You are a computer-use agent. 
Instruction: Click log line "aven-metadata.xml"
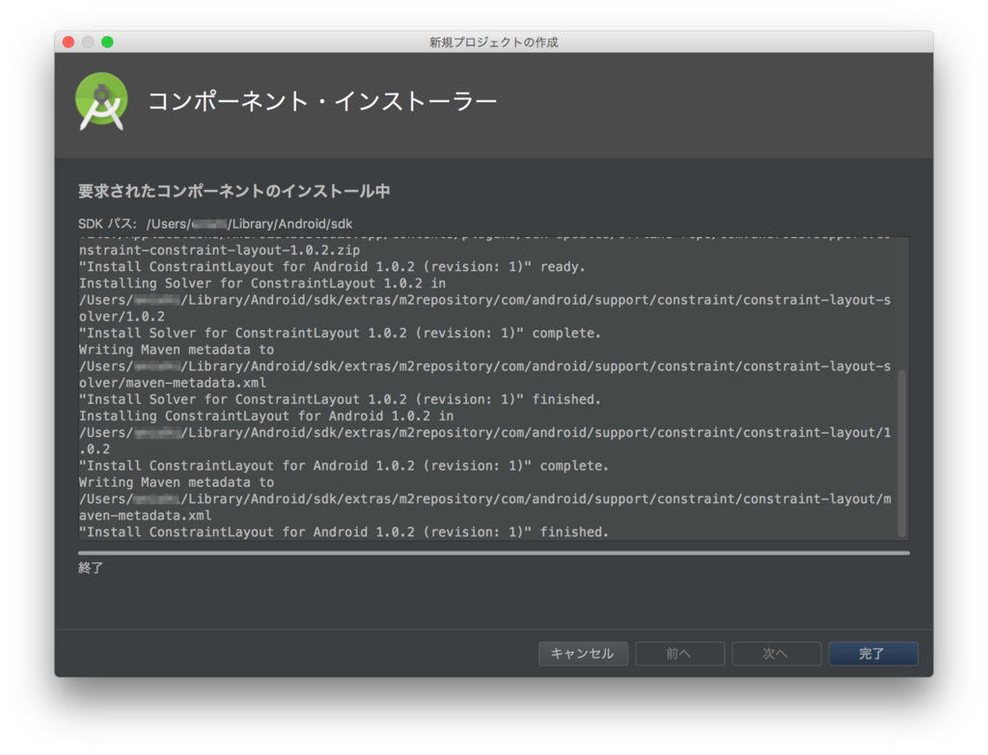(145, 515)
